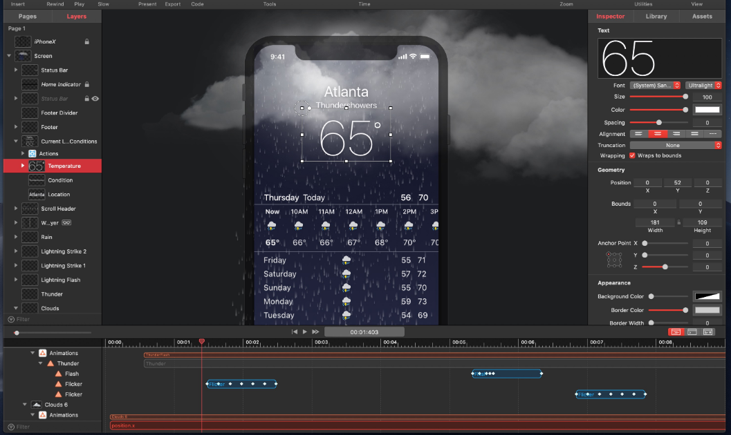This screenshot has width=731, height=435.
Task: Click the lock icon on iPhoneX layer
Action: 86,41
